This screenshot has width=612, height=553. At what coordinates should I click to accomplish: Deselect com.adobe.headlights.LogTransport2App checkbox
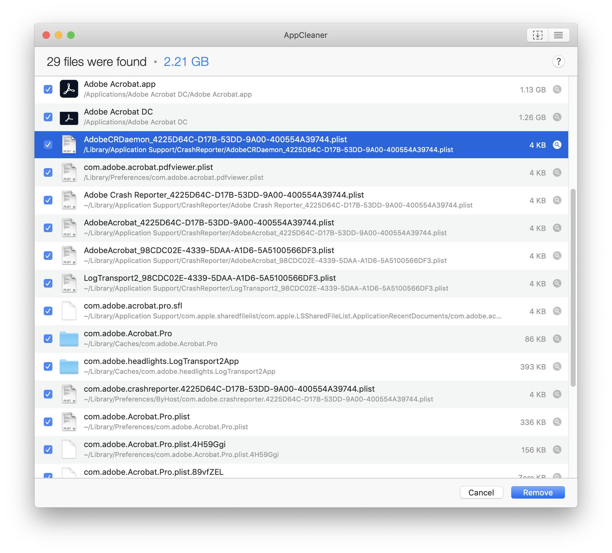coord(48,367)
